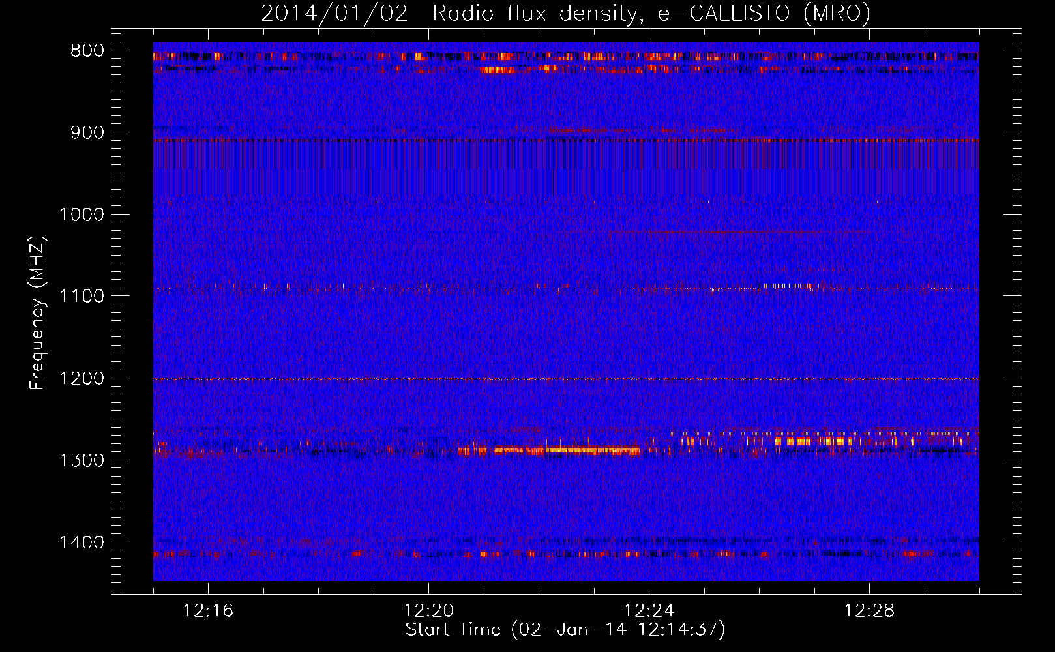Select the 1400 frequency axis label

pyautogui.click(x=82, y=542)
